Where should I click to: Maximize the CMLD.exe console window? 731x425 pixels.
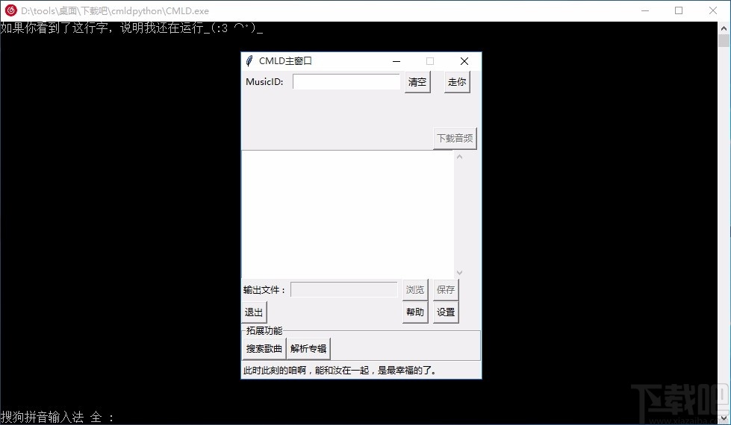pyautogui.click(x=679, y=10)
